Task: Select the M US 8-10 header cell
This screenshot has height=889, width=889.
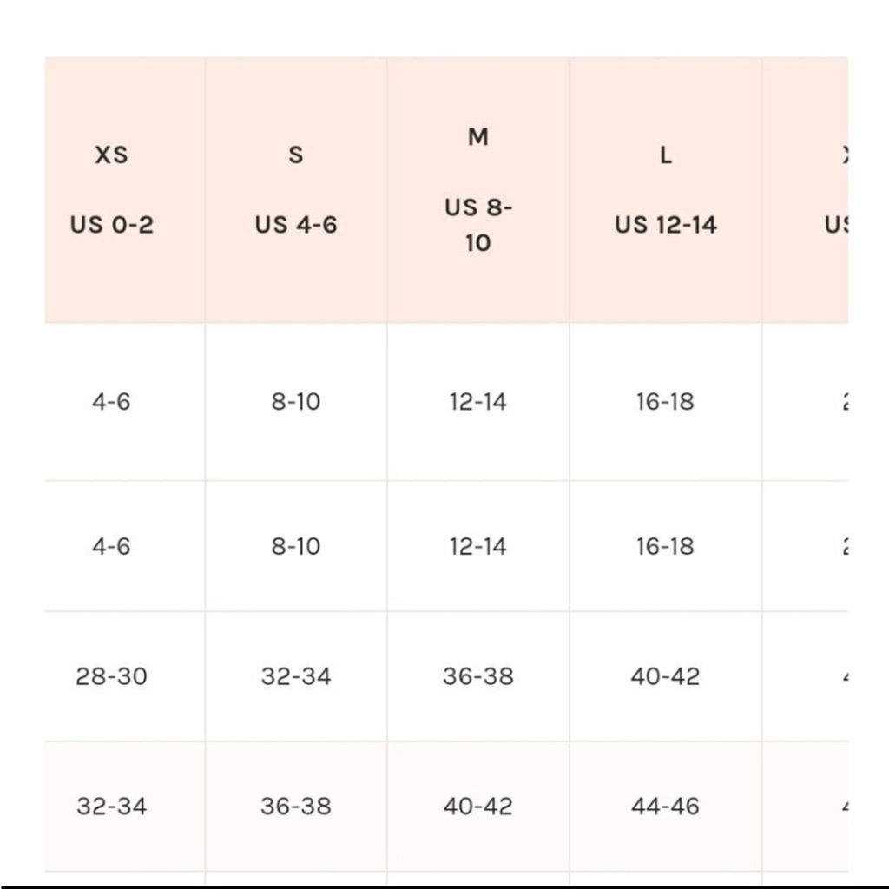Action: click(478, 190)
